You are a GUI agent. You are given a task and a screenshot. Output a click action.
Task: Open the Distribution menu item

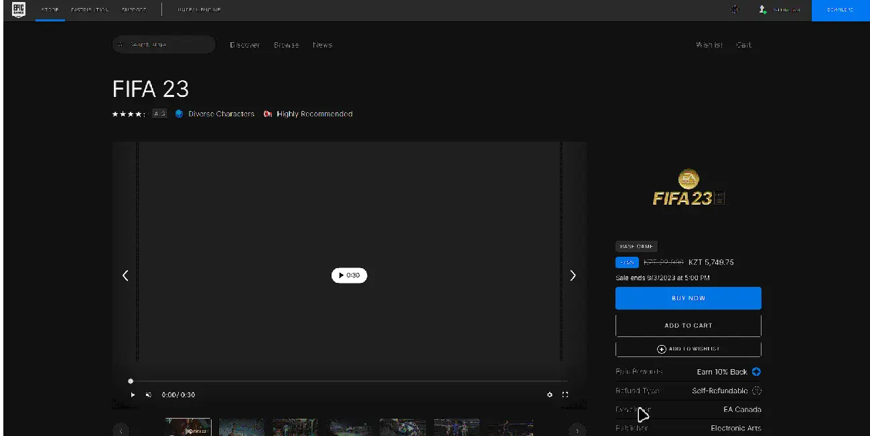click(x=90, y=10)
